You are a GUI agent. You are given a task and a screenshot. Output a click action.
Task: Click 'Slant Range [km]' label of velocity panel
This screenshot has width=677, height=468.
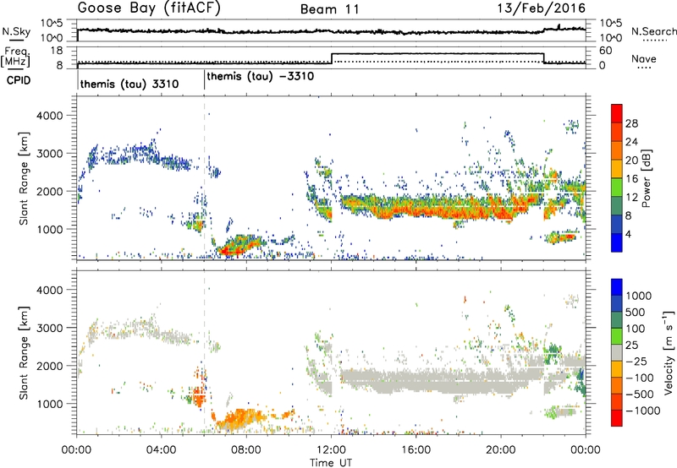coord(24,352)
